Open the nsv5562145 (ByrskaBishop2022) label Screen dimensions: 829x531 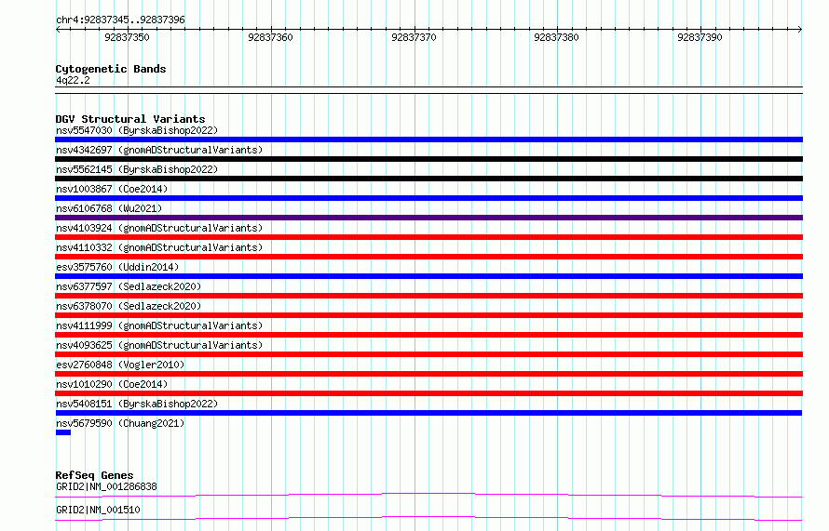[x=137, y=169]
